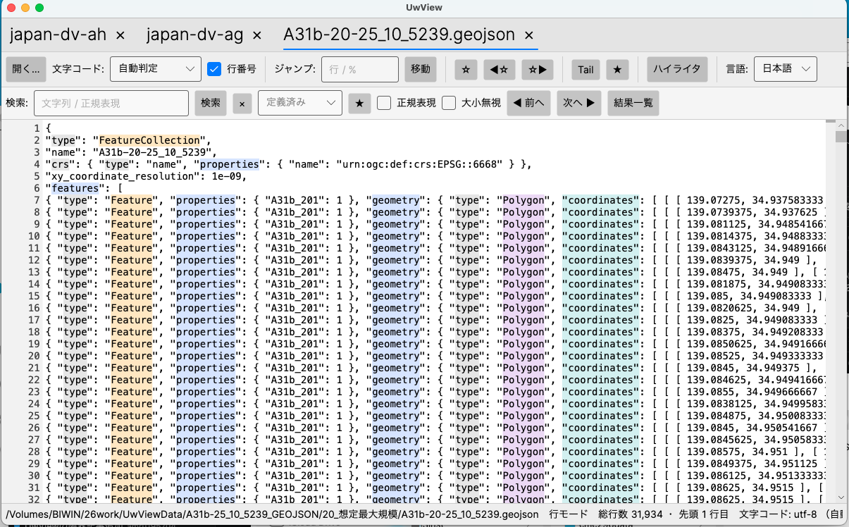Focus the ジャンプ 行 / % input field

[360, 69]
